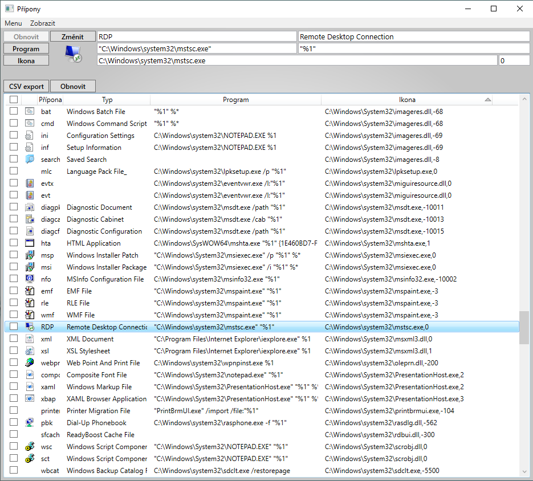Image resolution: width=533 pixels, height=481 pixels.
Task: Click the Ikona button
Action: (x=26, y=61)
